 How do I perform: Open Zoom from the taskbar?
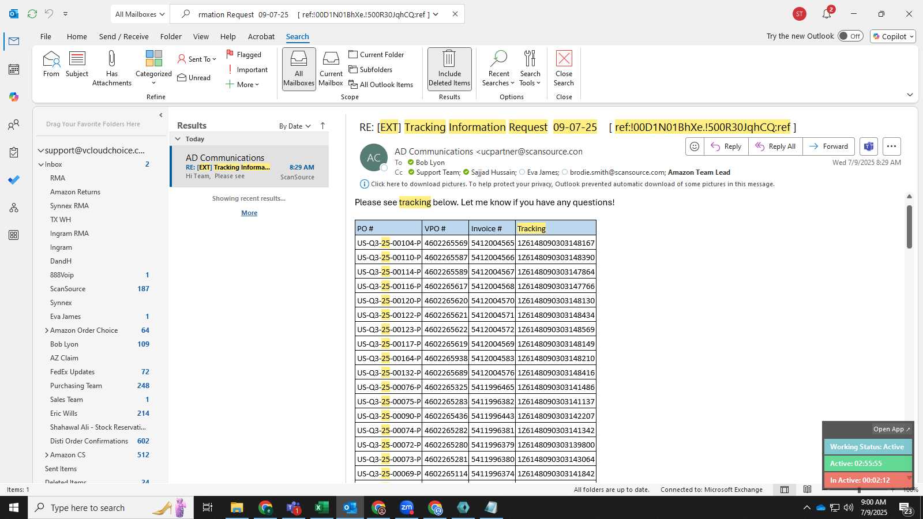point(407,507)
